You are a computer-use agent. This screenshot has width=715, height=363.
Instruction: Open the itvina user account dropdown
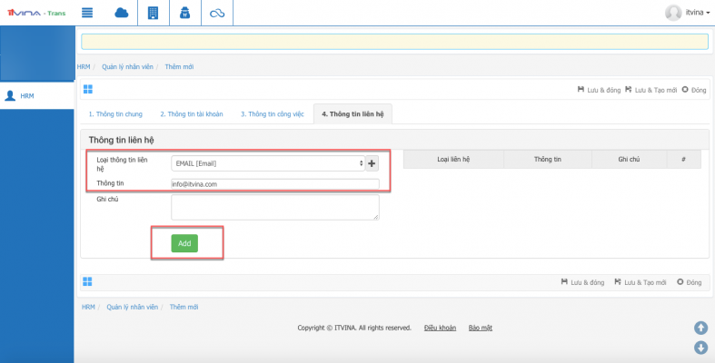click(687, 13)
